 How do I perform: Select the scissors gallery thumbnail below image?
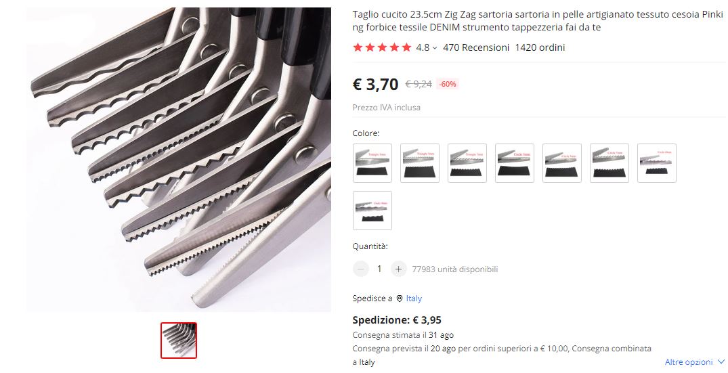pos(179,341)
